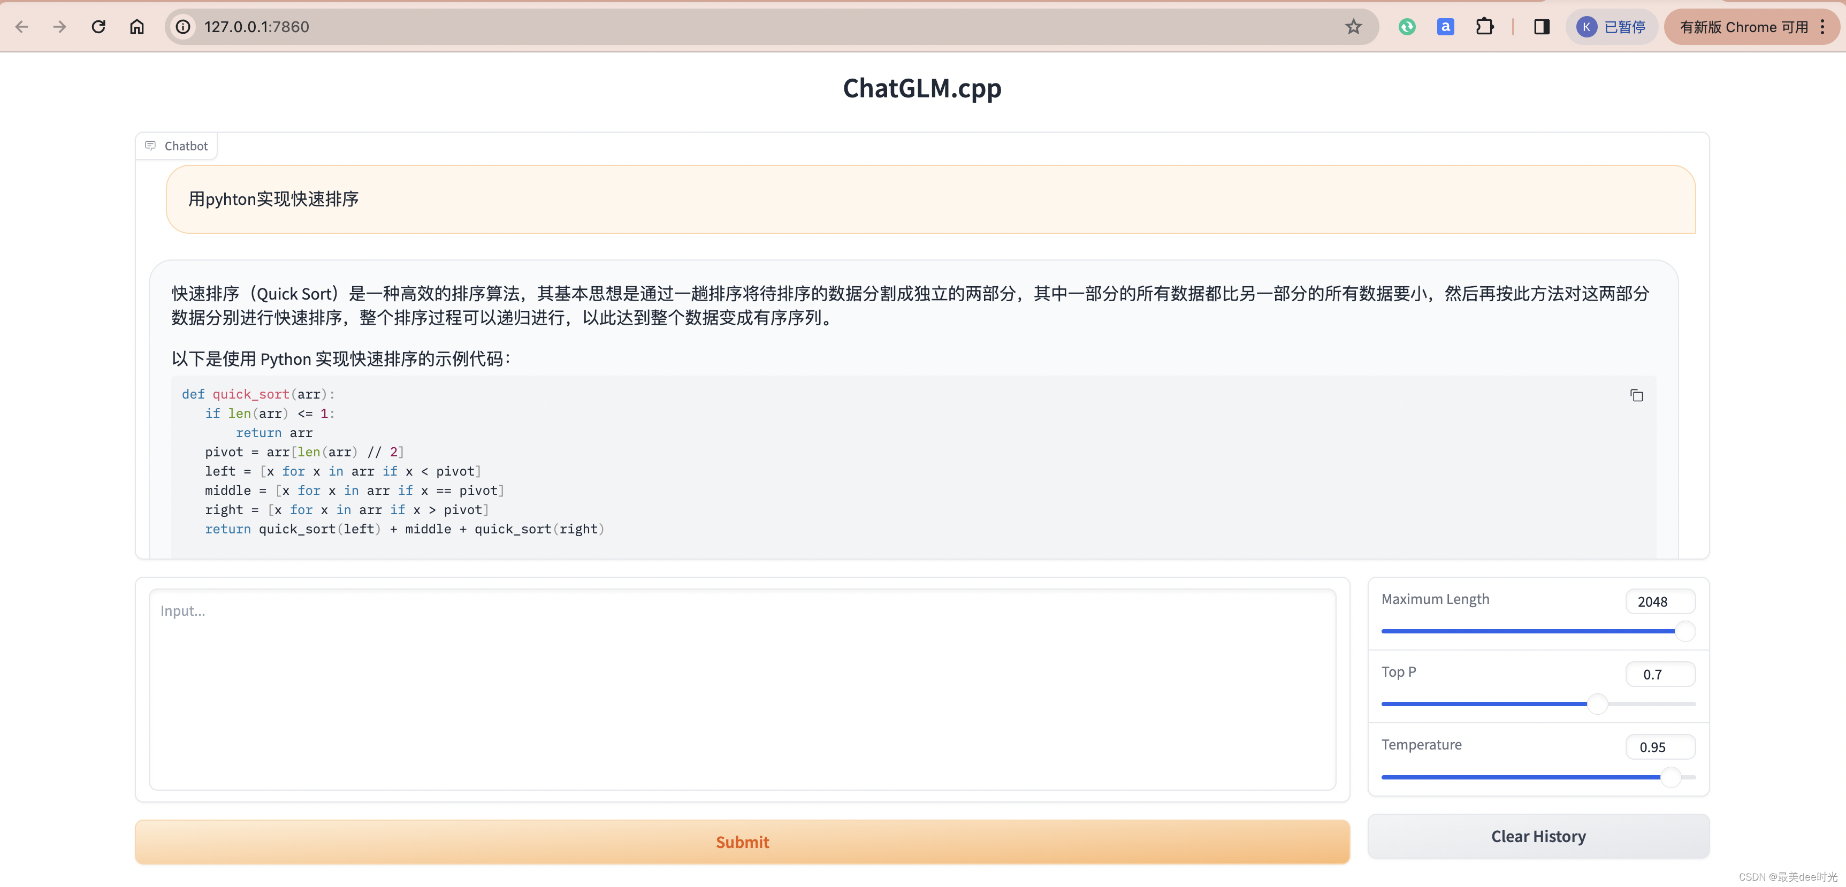Screen dimensions: 1846x887
Task: Toggle the browser side panel icon
Action: click(x=1542, y=27)
